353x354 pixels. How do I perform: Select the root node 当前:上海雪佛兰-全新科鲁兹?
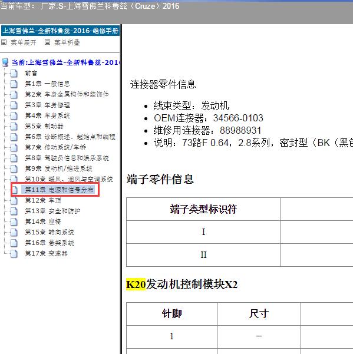click(65, 62)
